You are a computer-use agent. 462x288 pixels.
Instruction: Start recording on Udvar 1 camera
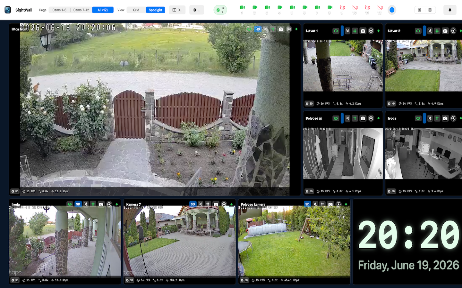pyautogui.click(x=371, y=31)
